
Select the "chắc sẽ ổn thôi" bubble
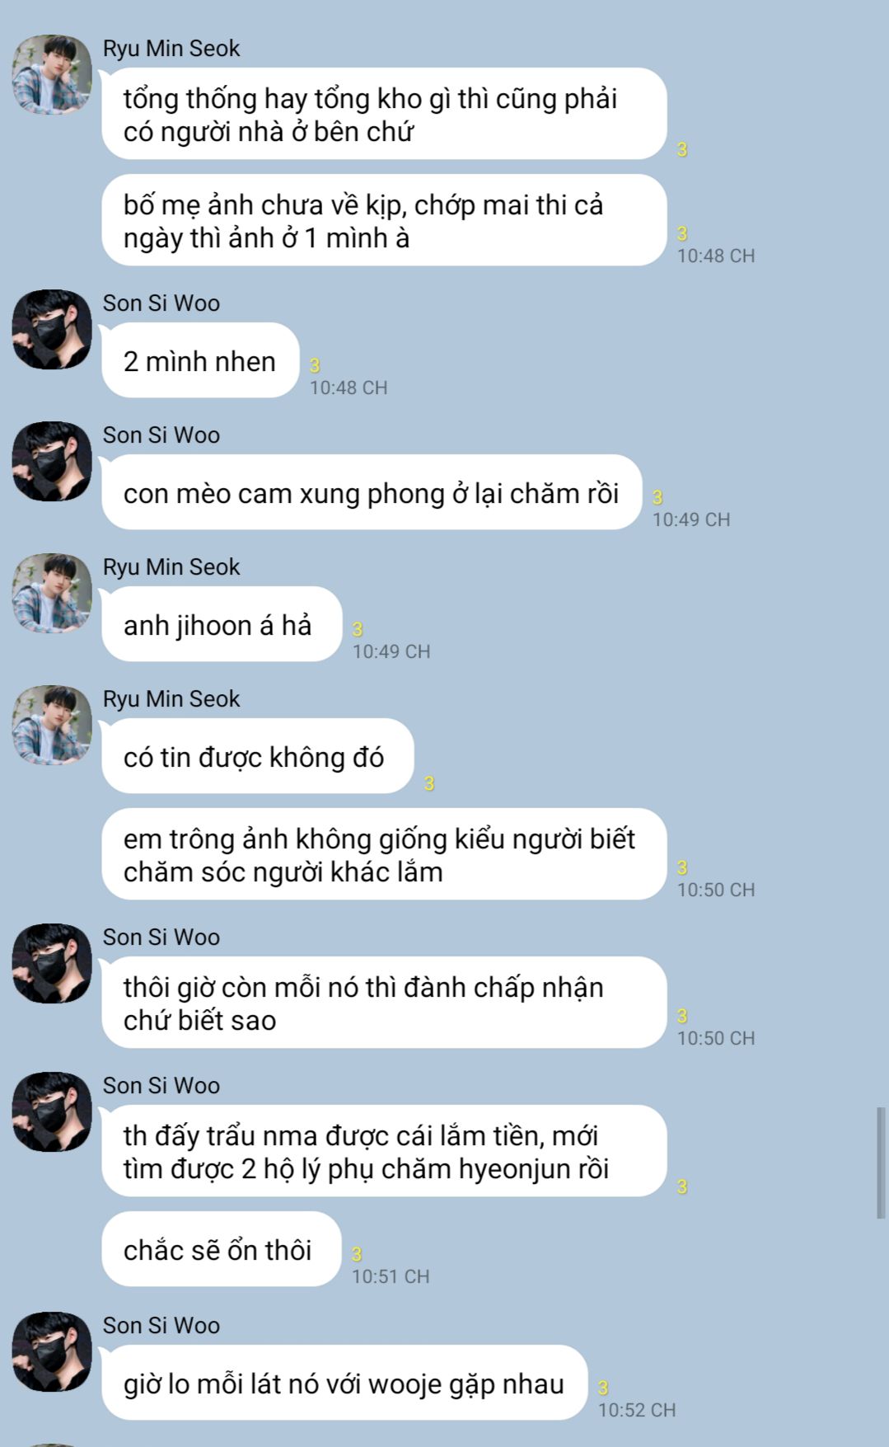click(x=222, y=1249)
